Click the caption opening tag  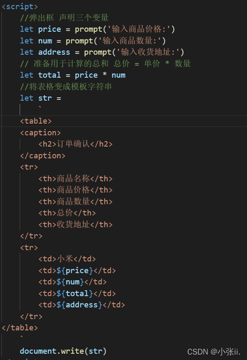tap(40, 133)
